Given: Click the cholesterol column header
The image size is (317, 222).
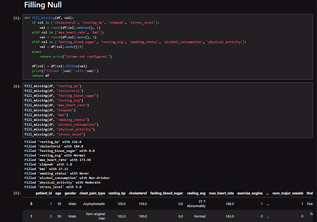Looking at the screenshot, I should click(x=138, y=193).
